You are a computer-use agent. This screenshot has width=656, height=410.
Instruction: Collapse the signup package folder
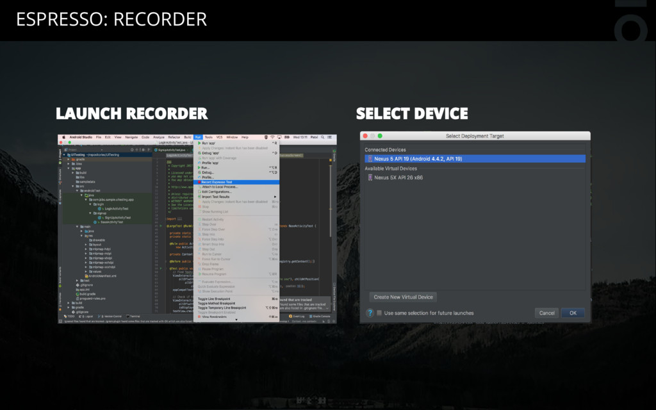tap(90, 213)
